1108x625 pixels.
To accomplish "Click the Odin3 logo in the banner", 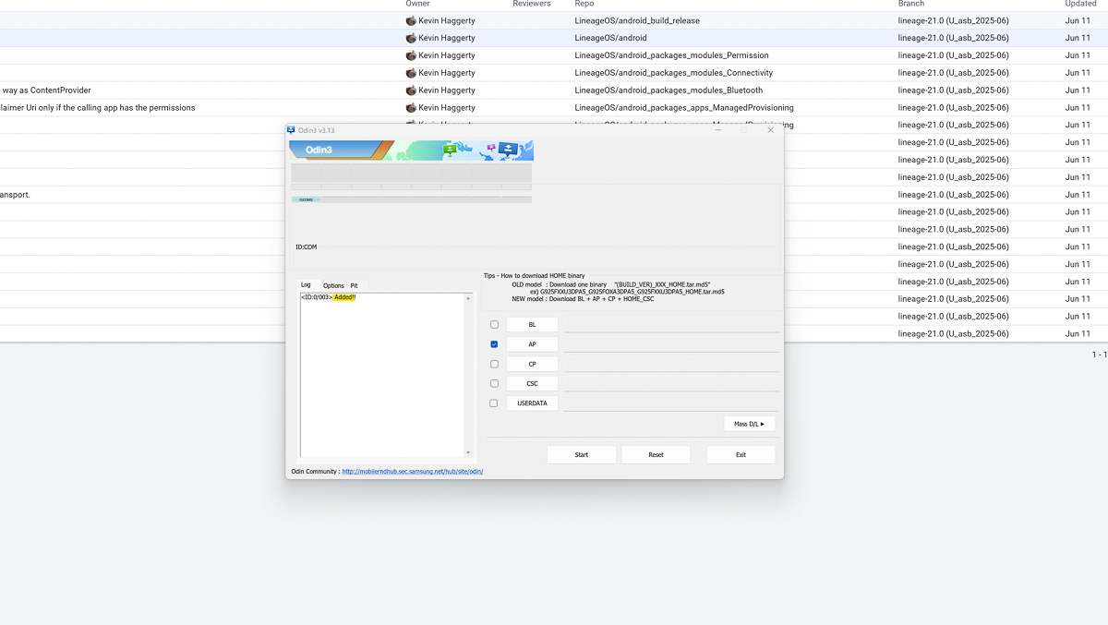I will click(319, 150).
